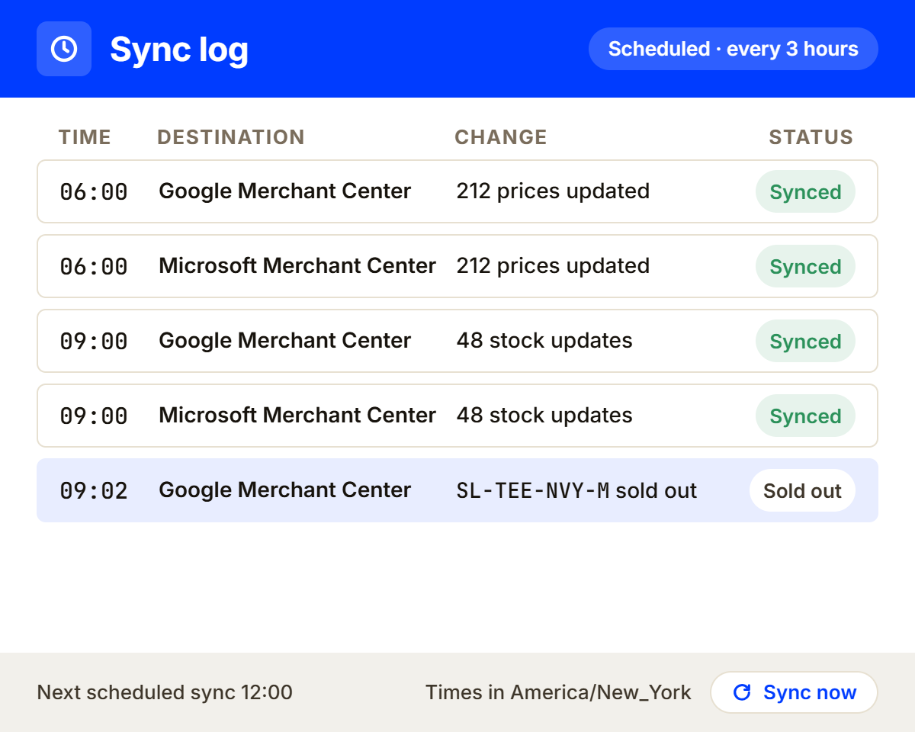Click the Sold out status badge
The height and width of the screenshot is (732, 915).
[x=802, y=490]
